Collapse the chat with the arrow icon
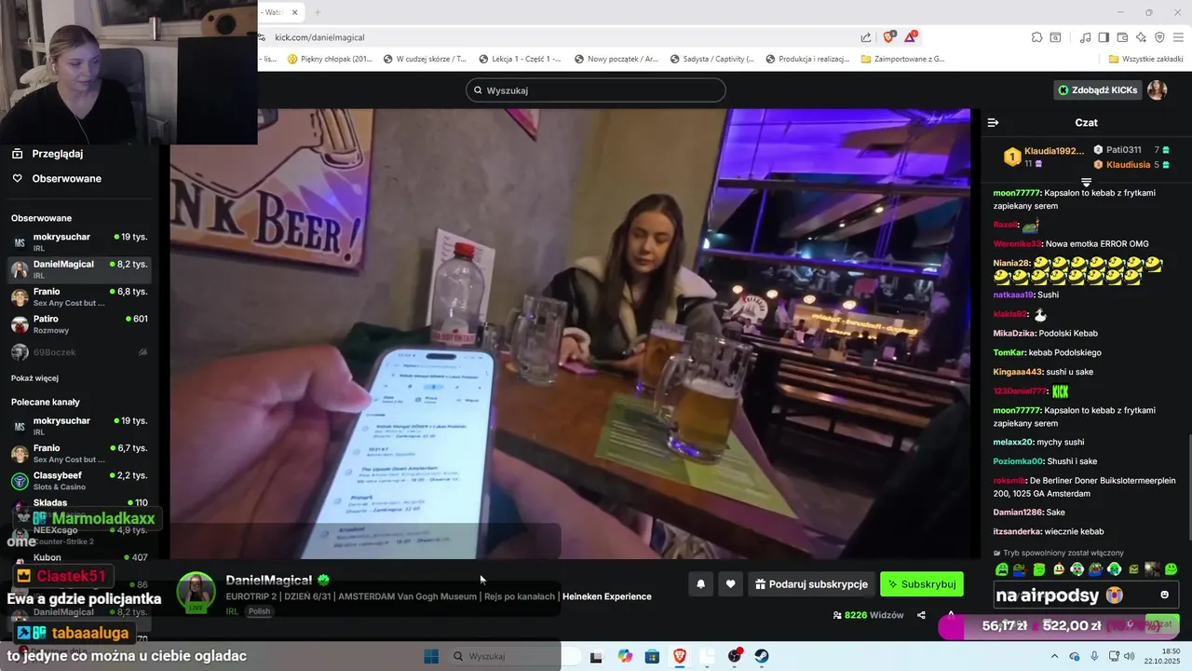The width and height of the screenshot is (1192, 671). pos(993,122)
